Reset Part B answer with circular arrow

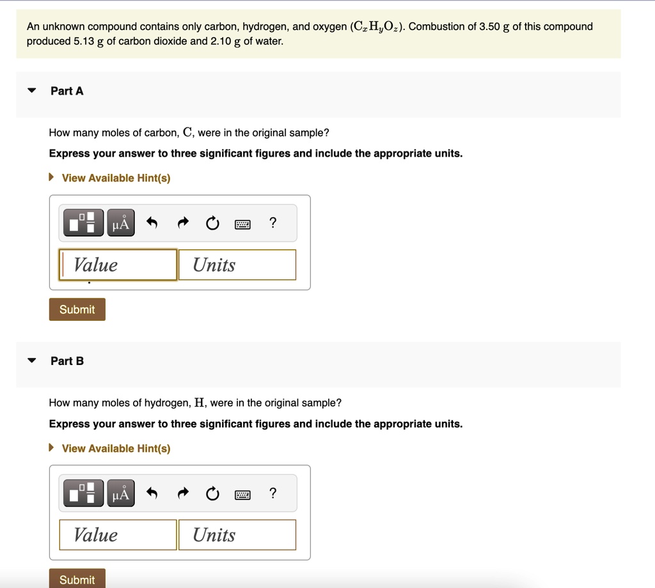[x=212, y=493]
